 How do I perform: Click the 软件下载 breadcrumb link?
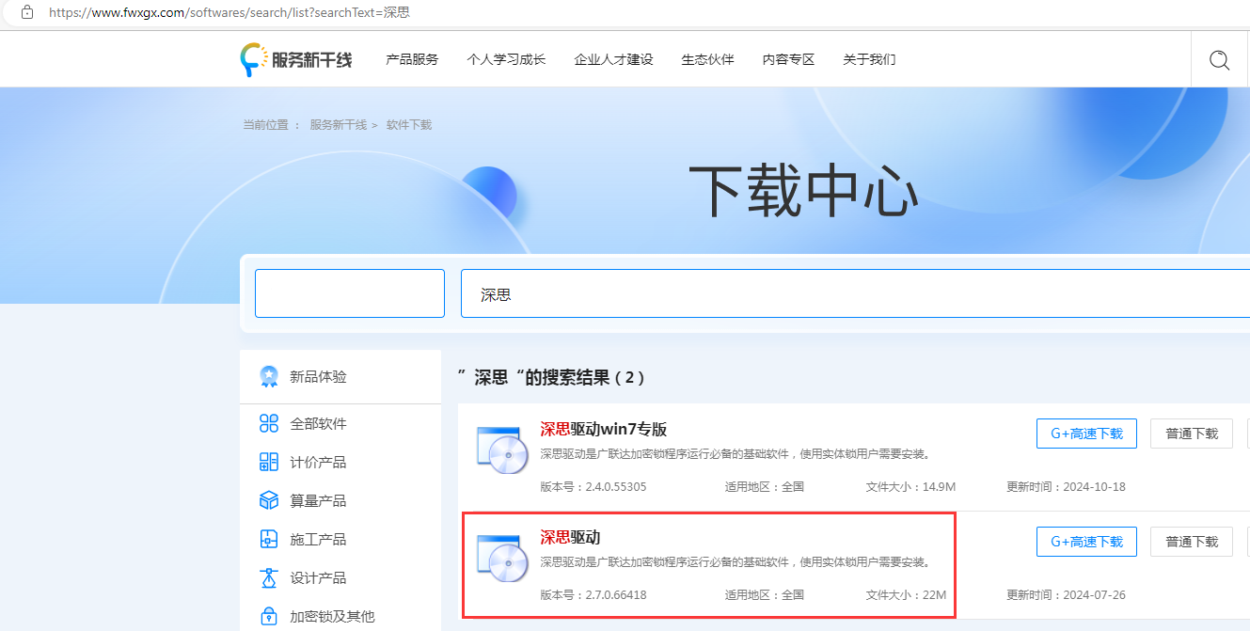[x=409, y=125]
